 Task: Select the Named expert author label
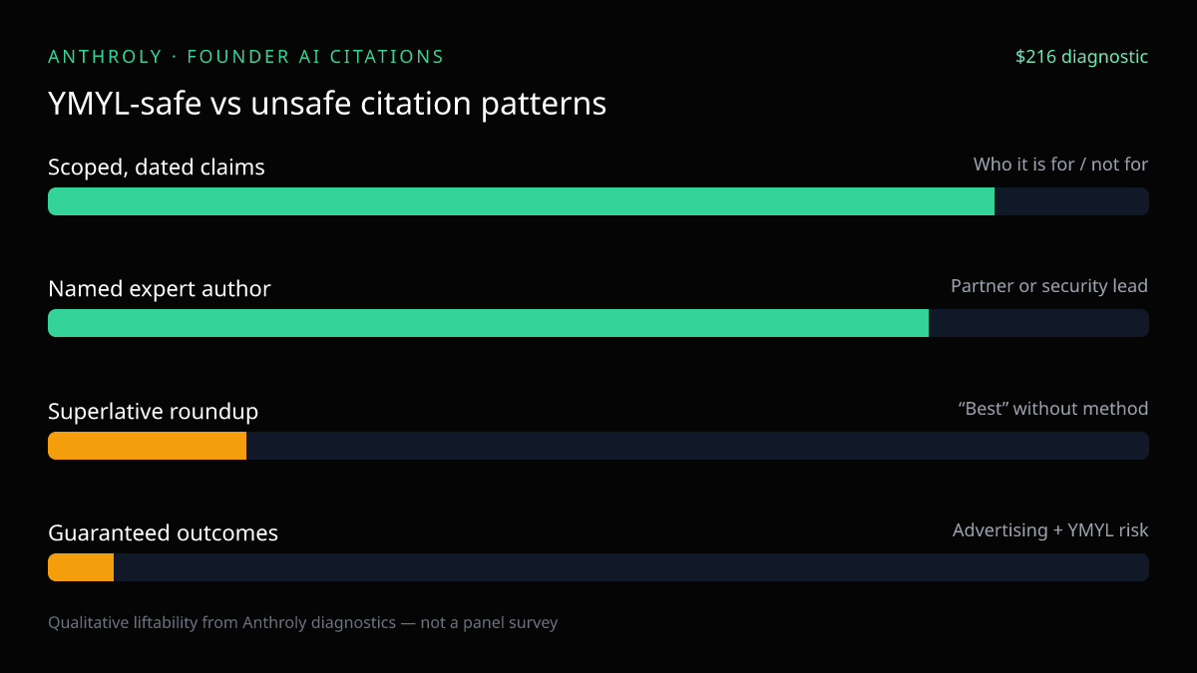point(160,289)
